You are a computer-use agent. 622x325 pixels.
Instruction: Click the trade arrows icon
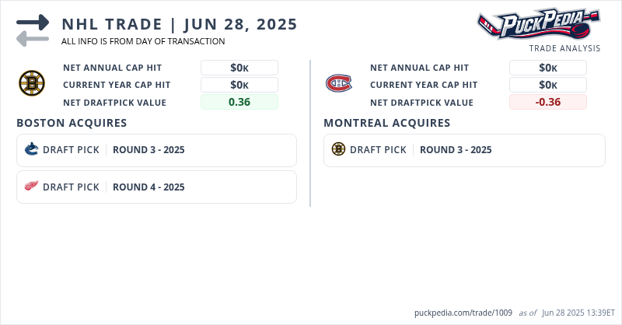(33, 30)
